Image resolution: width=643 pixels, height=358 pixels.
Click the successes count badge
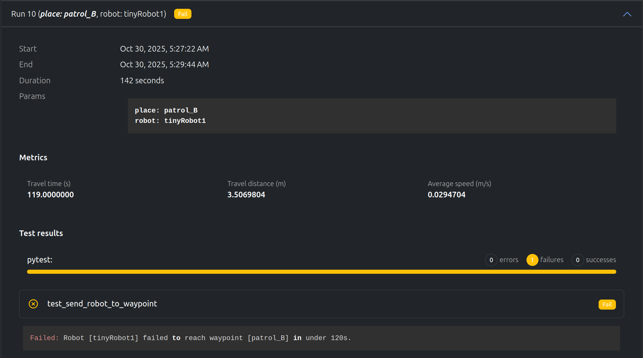point(578,260)
